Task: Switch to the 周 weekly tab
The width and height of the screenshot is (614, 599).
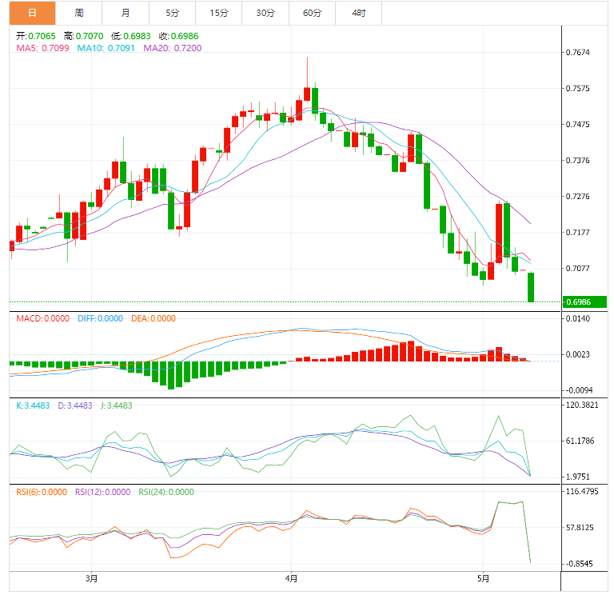Action: pyautogui.click(x=78, y=13)
